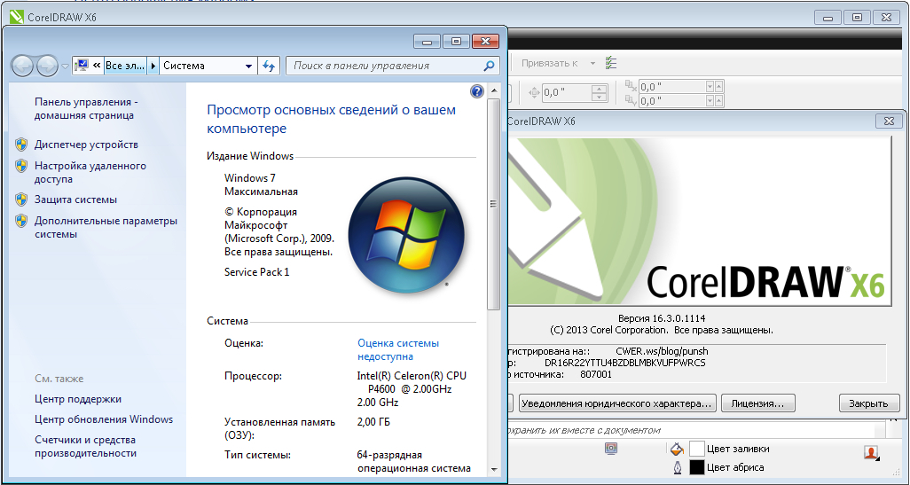Click the nudge offset '0,0' field

pos(567,93)
